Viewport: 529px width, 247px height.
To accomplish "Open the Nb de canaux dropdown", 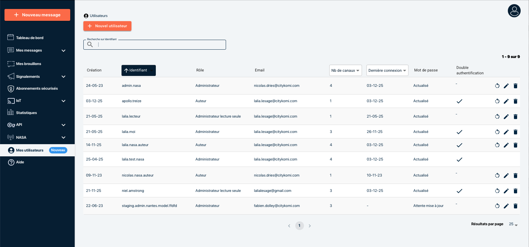I will click(345, 70).
